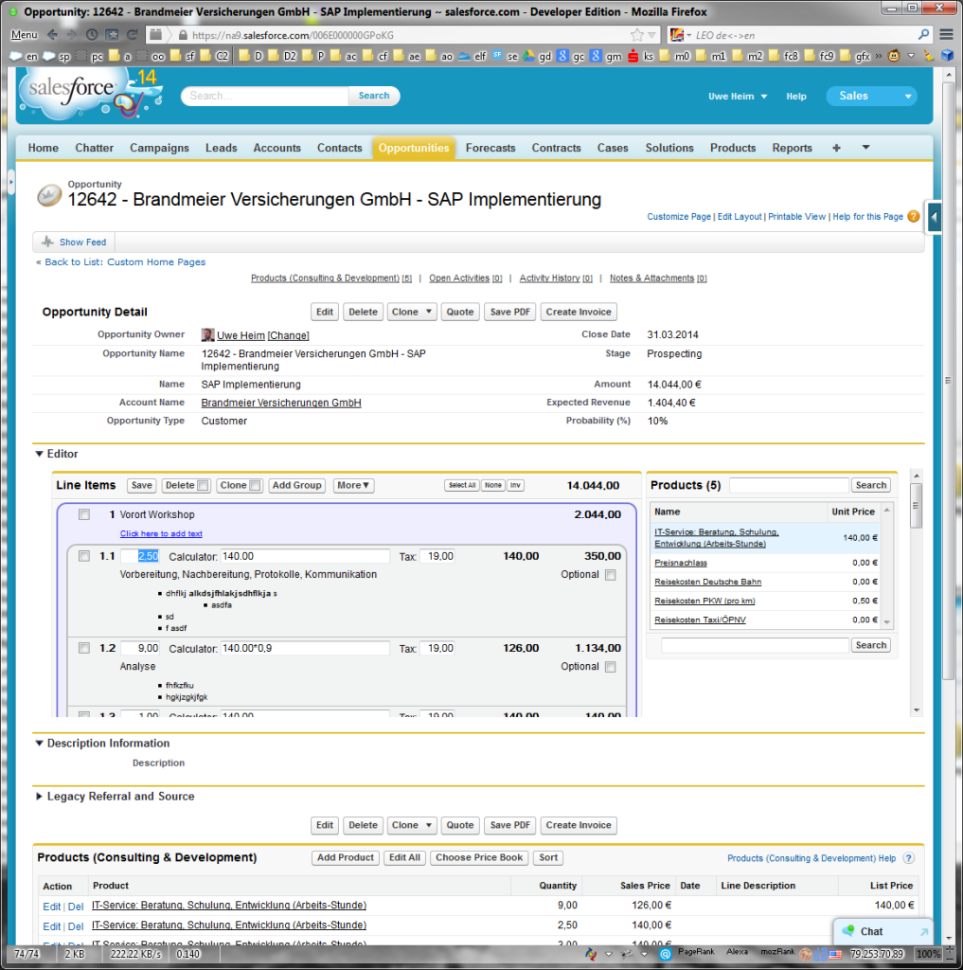This screenshot has height=970, width=963.
Task: Check the Optional box for line 1.1
Action: 611,575
